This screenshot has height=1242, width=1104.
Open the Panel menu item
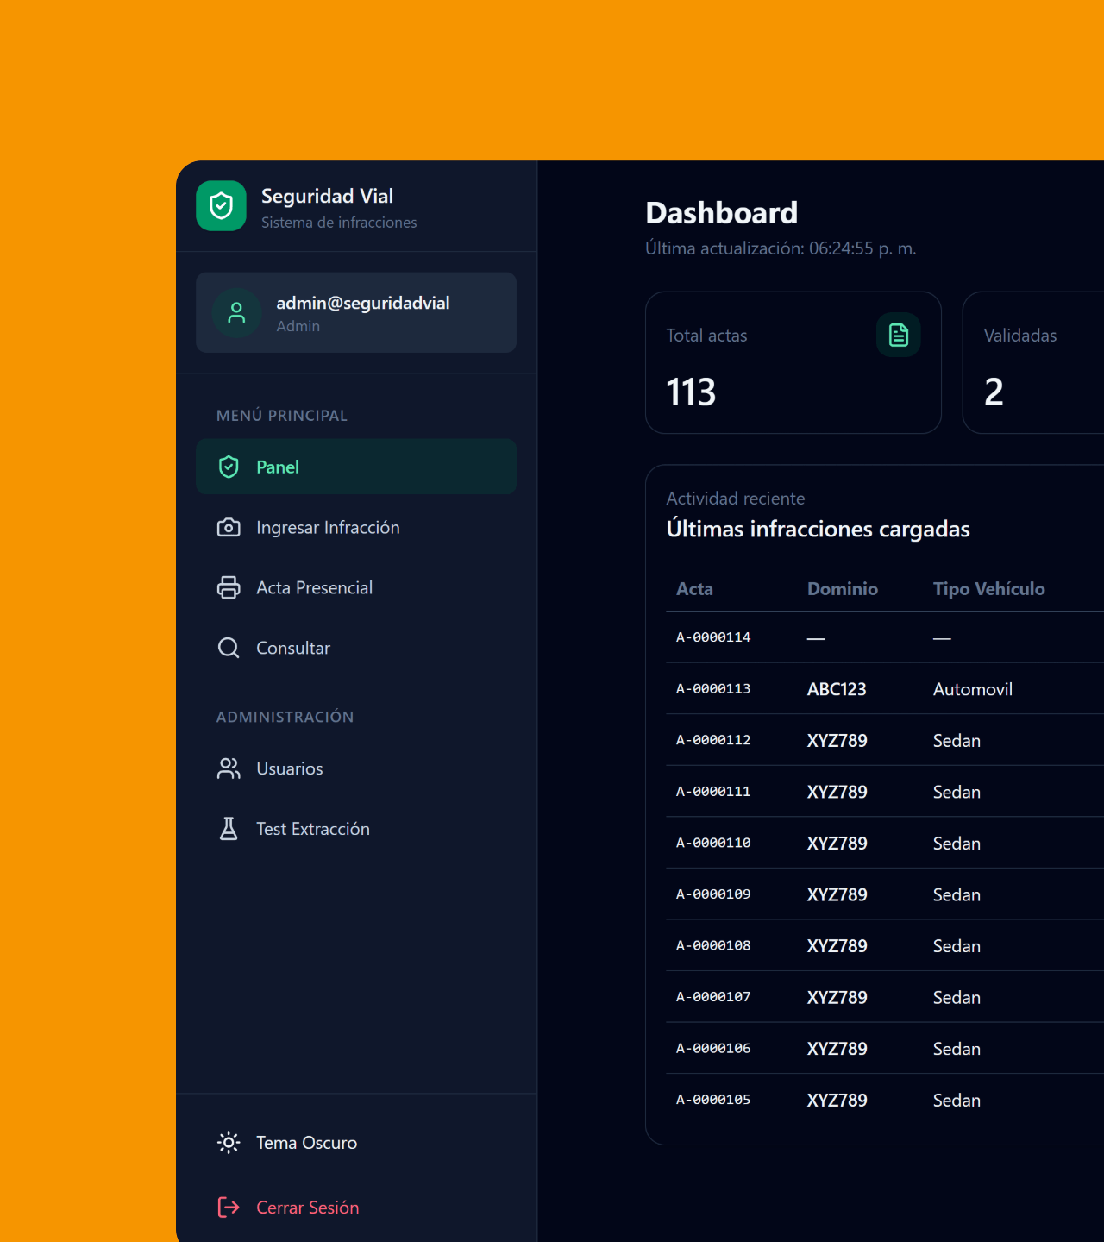(x=355, y=467)
